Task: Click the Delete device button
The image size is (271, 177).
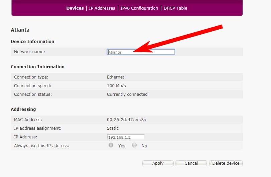Action: tap(226, 163)
